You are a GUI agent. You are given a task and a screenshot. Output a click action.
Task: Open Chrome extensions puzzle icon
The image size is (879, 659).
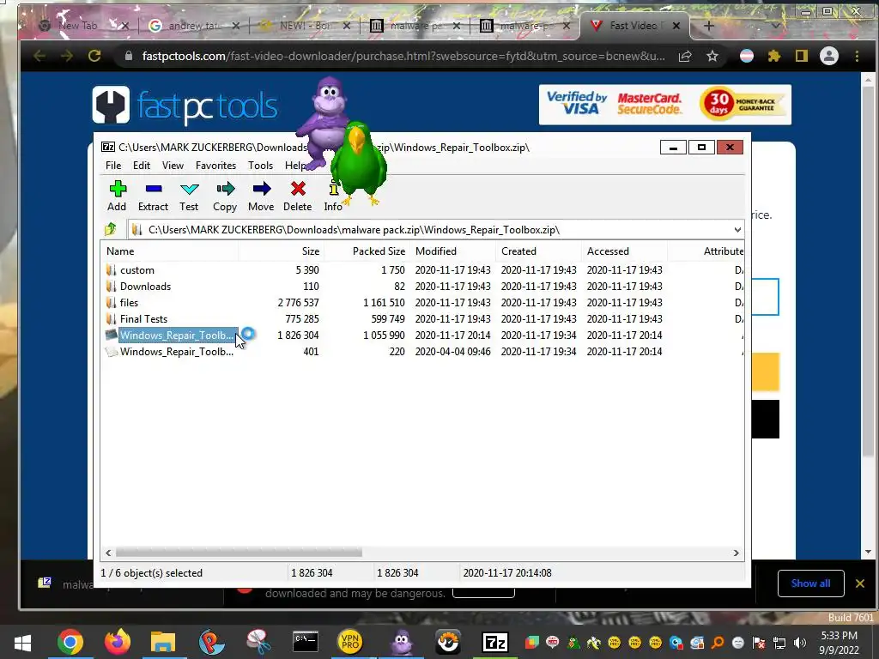[774, 56]
